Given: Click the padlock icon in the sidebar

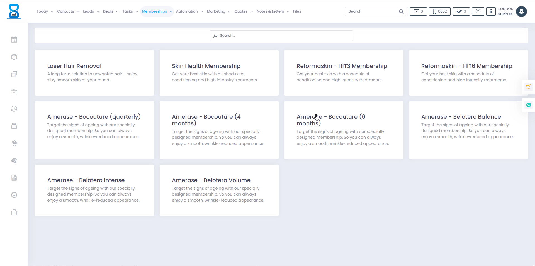Looking at the screenshot, I should 14,213.
